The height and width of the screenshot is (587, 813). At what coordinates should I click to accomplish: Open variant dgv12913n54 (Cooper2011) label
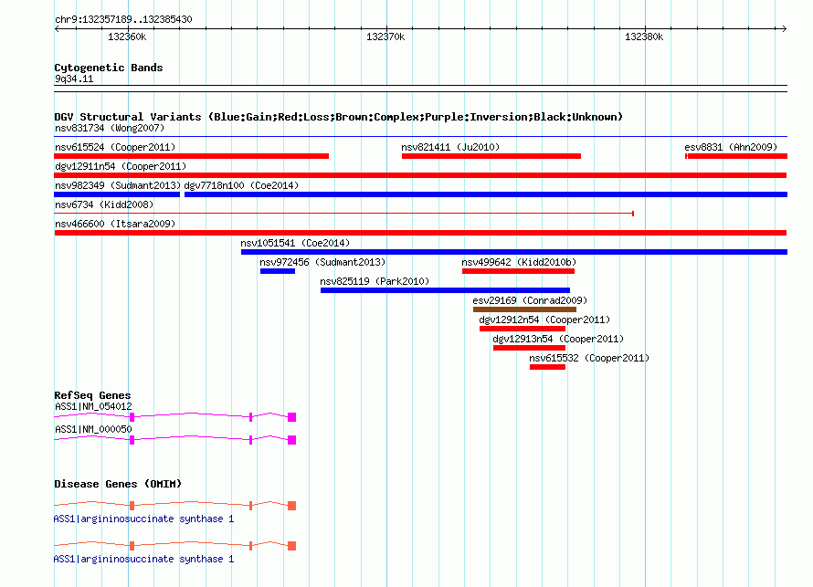point(558,339)
